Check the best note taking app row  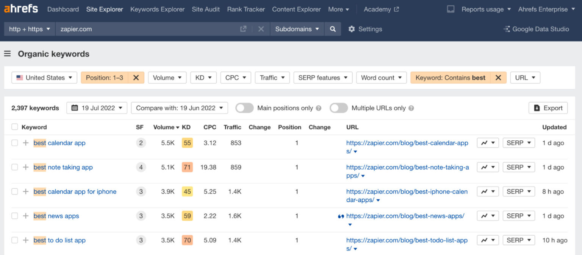14,167
